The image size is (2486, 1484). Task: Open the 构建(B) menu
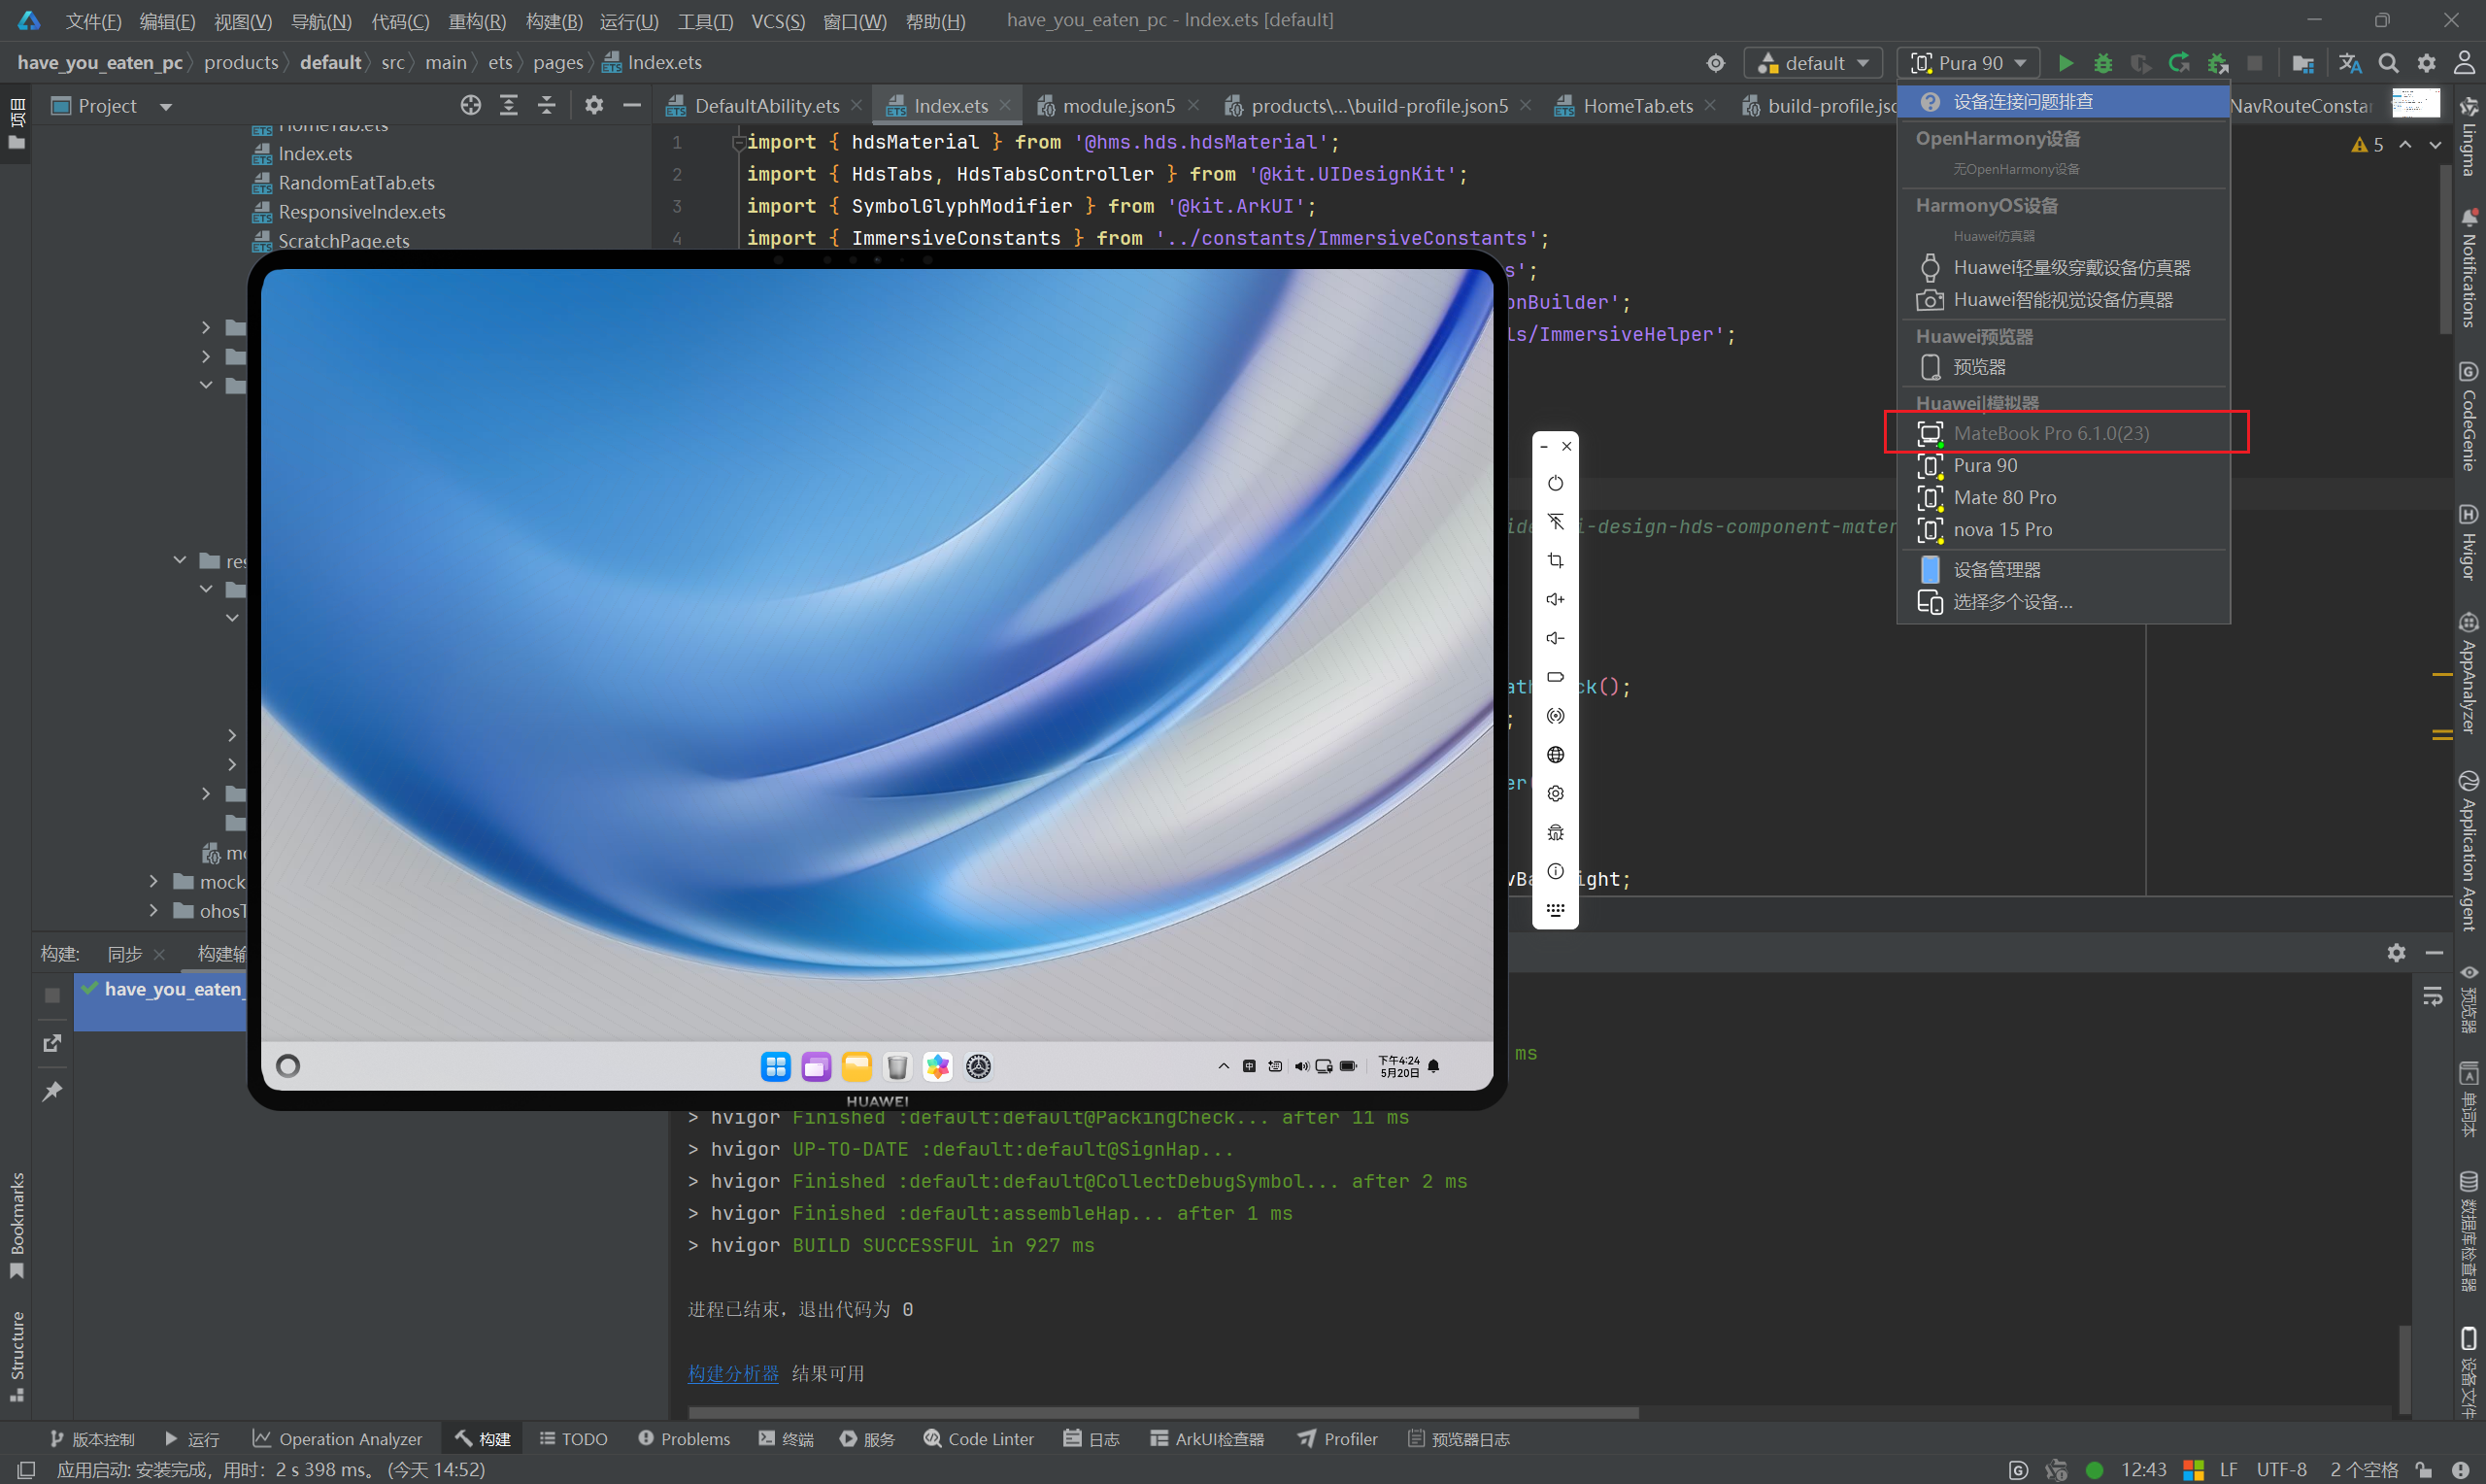(554, 21)
